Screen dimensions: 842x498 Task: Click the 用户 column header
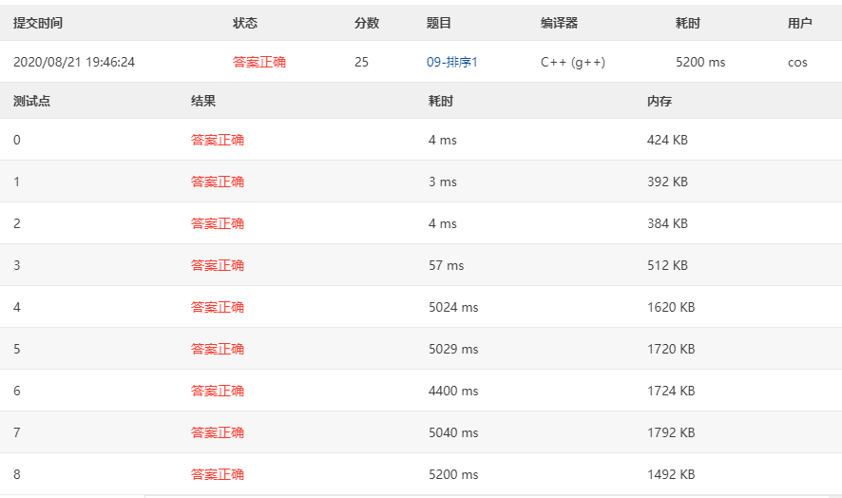[799, 23]
